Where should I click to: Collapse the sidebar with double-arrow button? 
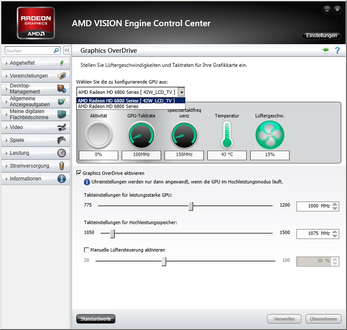[67, 50]
